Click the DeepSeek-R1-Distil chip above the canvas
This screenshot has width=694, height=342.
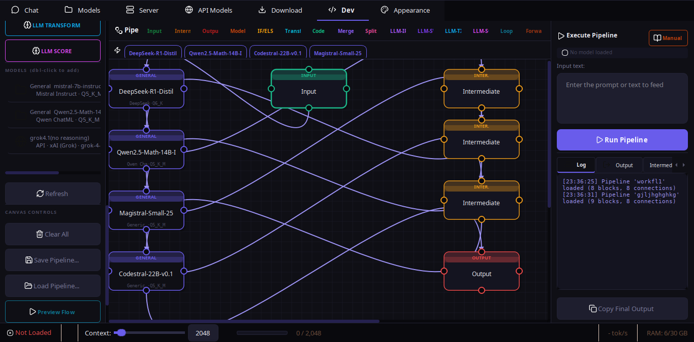152,53
